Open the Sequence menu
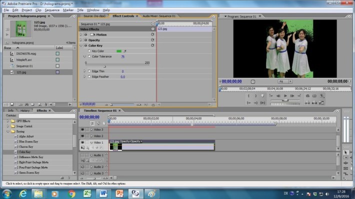The height and width of the screenshot is (199, 355). pyautogui.click(x=52, y=10)
